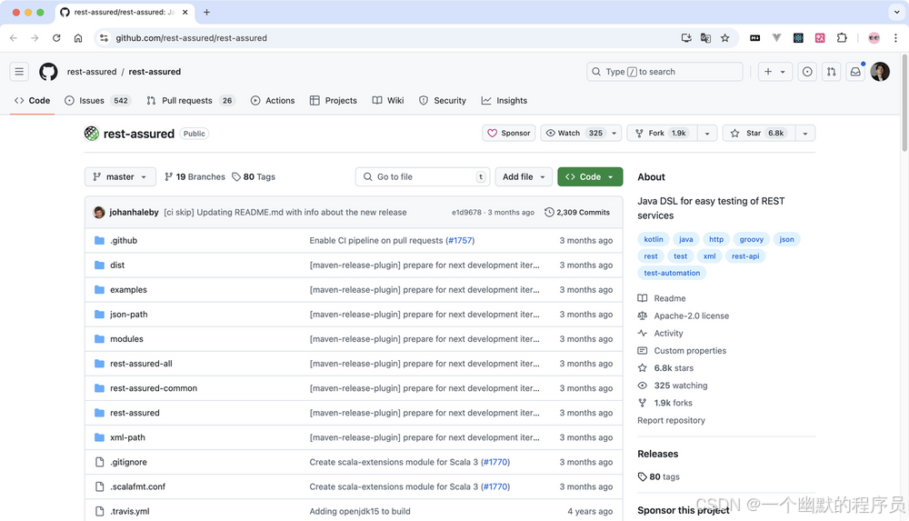View 19 Branches link

pyautogui.click(x=195, y=177)
